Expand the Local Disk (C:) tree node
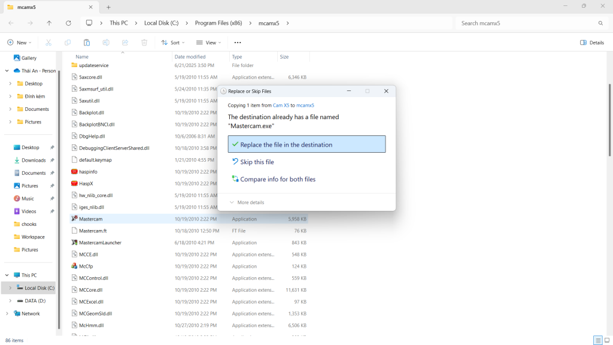Viewport: 613px width, 345px height. point(10,288)
